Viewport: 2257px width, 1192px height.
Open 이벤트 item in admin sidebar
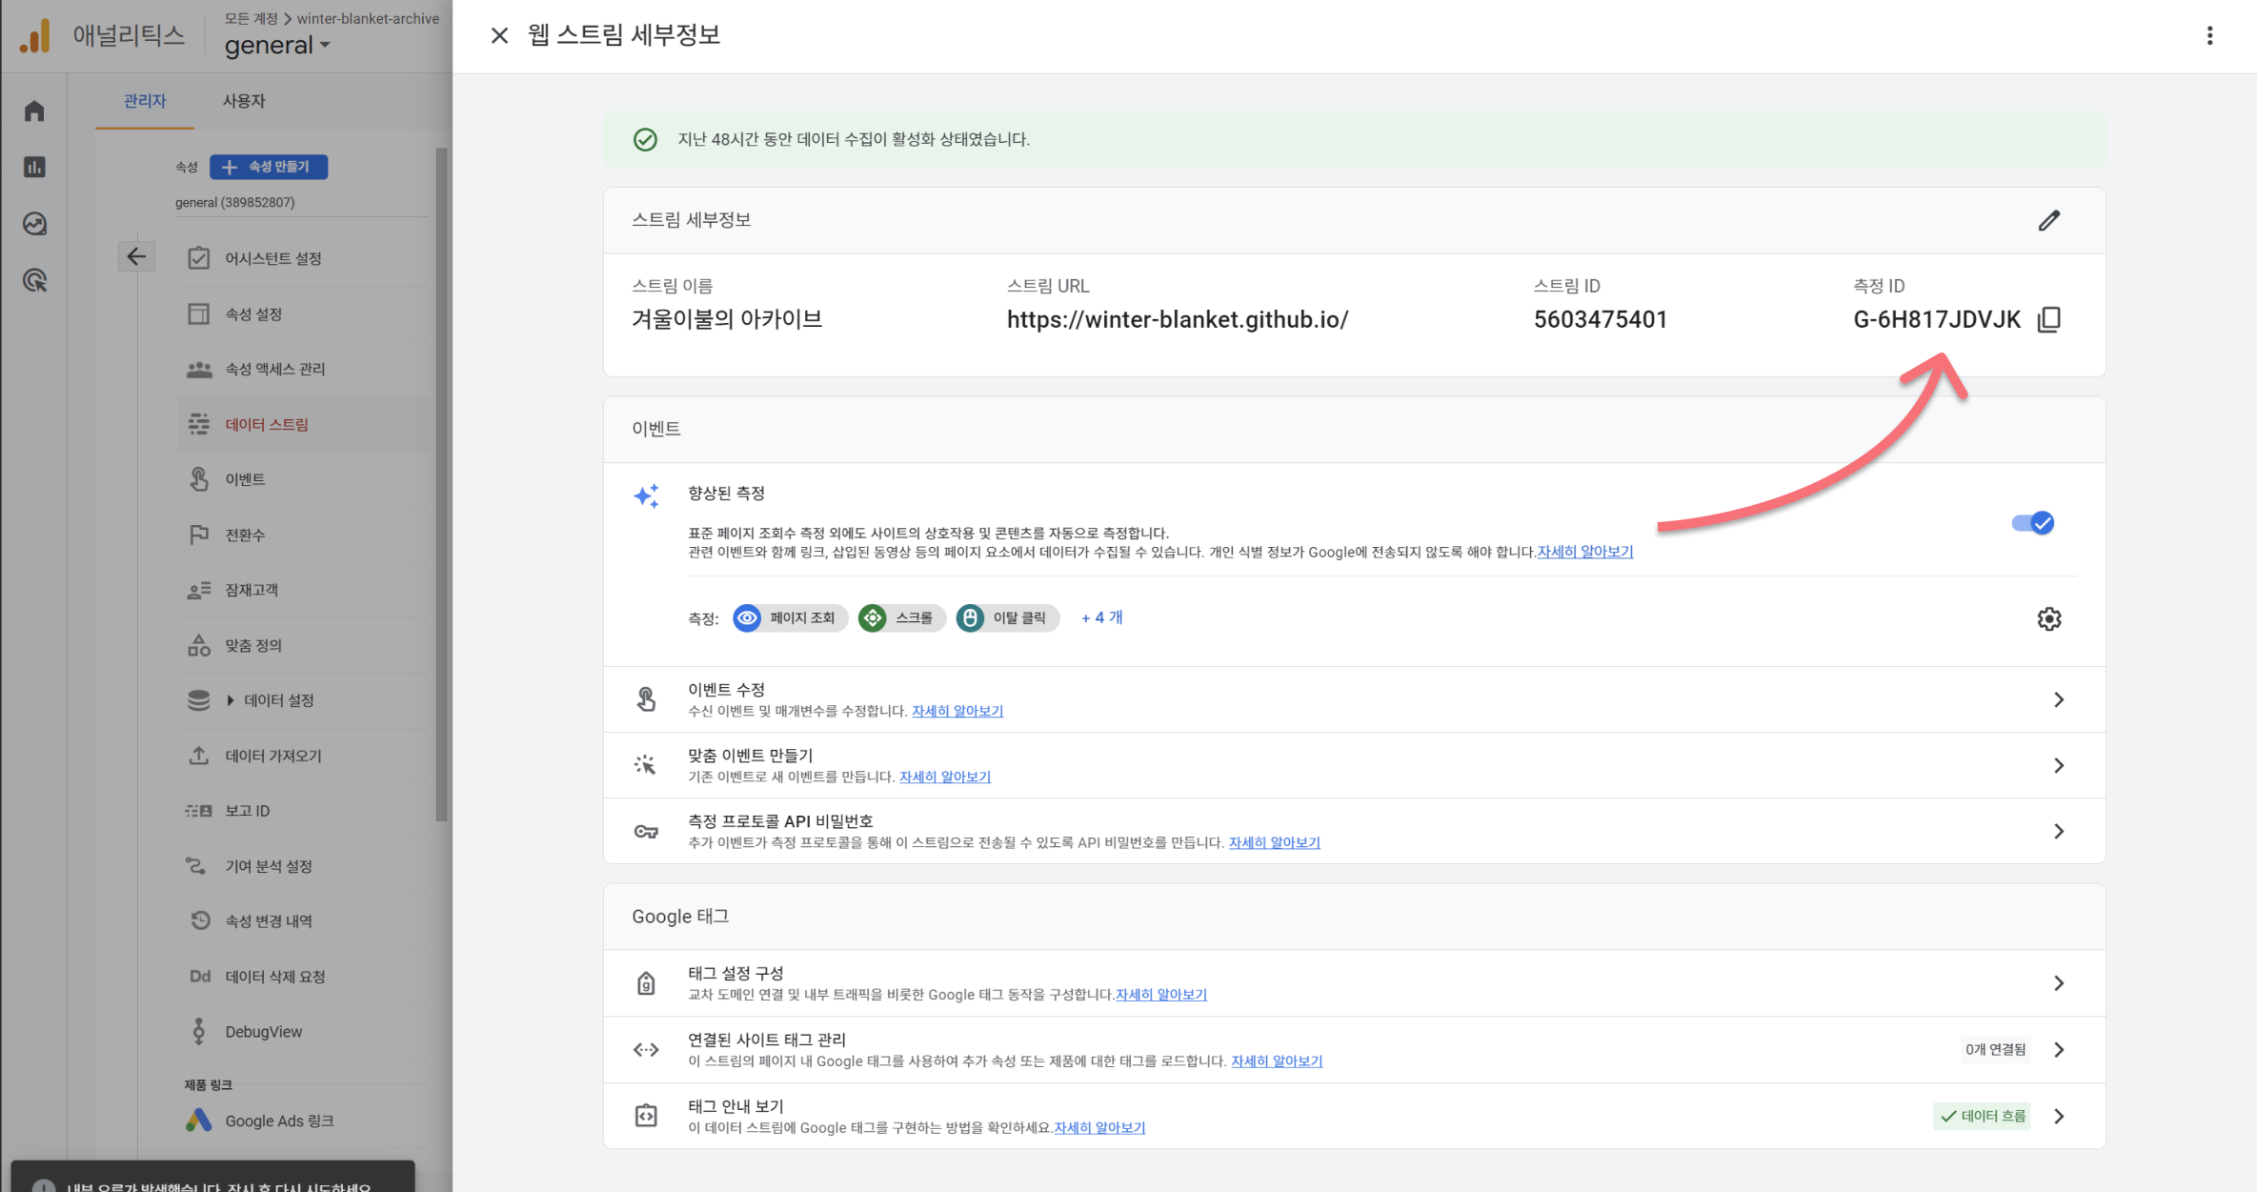[x=303, y=479]
